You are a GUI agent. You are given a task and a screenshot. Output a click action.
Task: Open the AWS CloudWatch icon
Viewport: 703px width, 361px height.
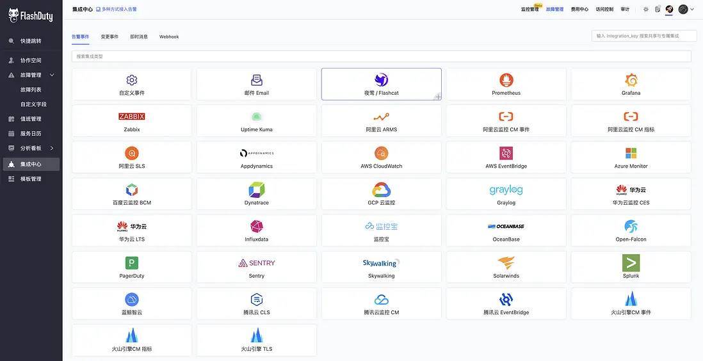[x=381, y=154]
